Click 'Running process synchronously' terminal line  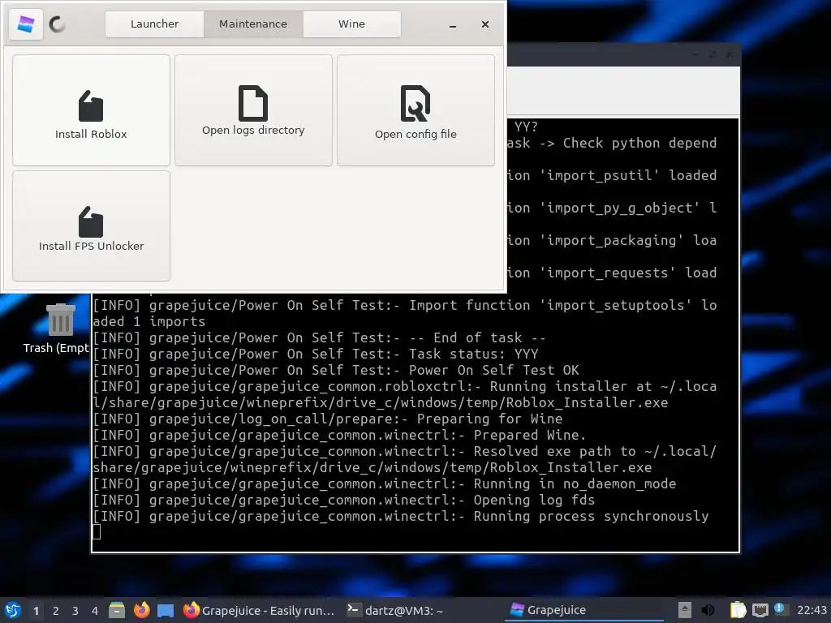click(x=401, y=516)
